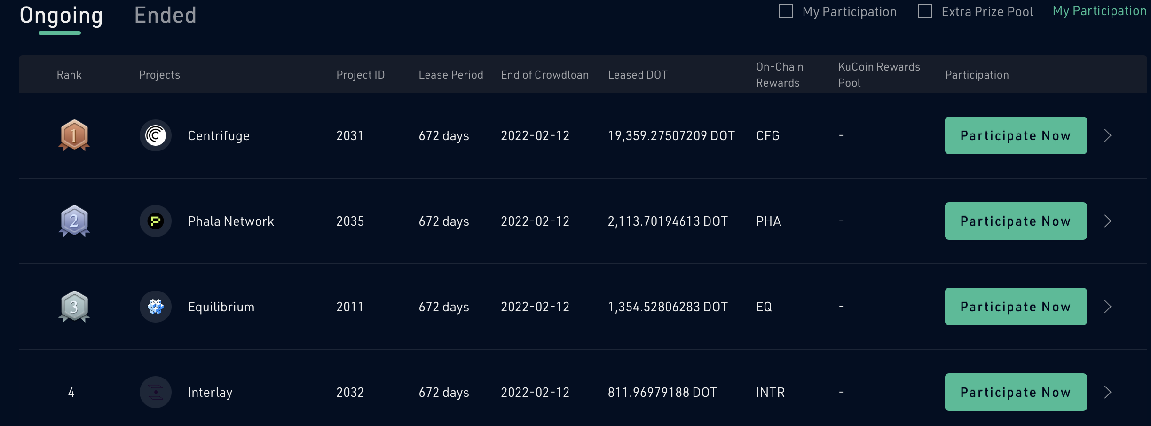Participate Now in Phala Network crowdloan
Screen dimensions: 1151x426
(1016, 221)
